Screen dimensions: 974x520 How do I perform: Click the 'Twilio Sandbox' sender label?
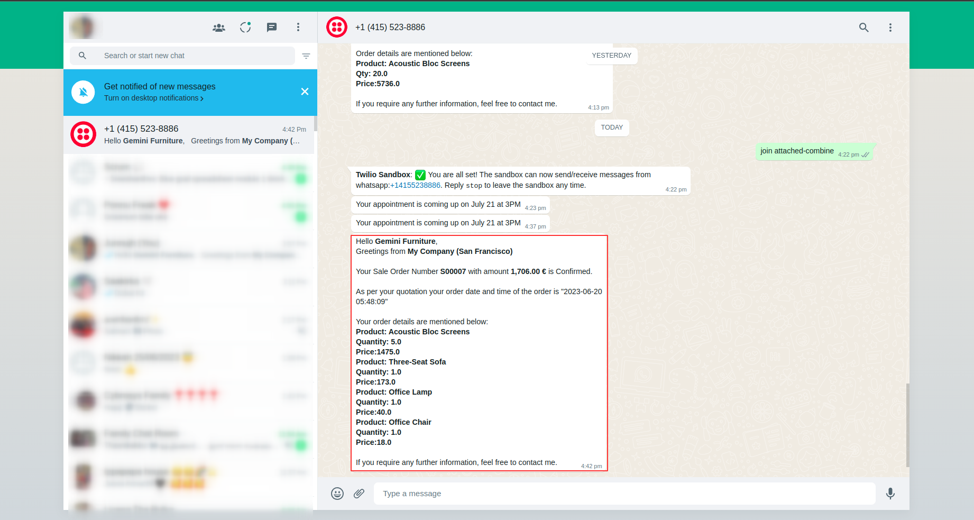click(383, 175)
